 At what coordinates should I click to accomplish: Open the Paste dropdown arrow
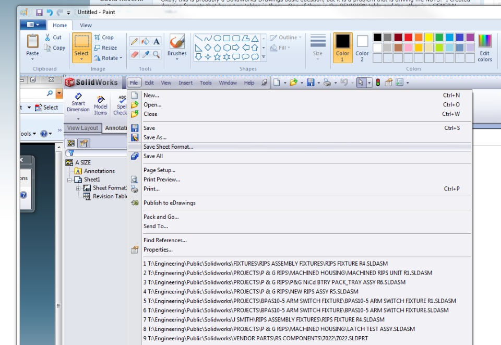[32, 59]
